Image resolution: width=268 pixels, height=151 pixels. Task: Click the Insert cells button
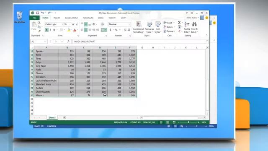169,23
